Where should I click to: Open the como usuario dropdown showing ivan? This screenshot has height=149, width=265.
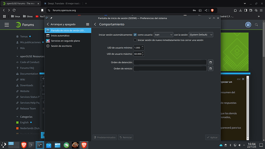[163, 35]
